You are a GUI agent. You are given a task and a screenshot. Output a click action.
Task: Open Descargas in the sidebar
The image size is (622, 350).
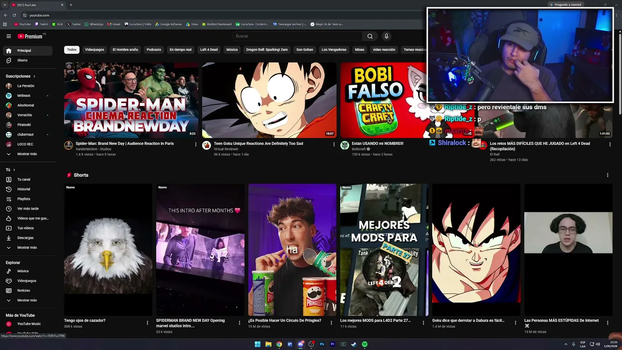[28, 238]
